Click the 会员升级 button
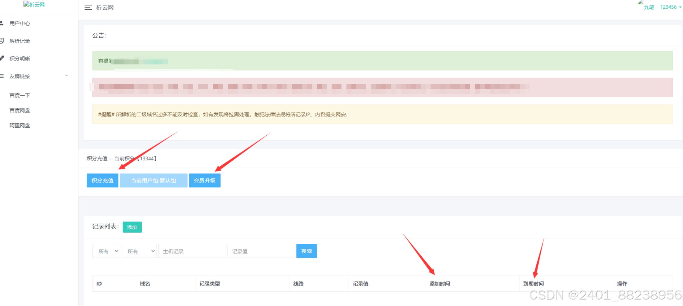The image size is (683, 306). click(204, 180)
